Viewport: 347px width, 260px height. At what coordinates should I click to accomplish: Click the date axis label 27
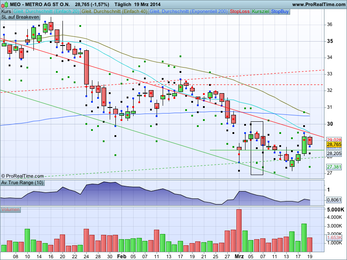click(227, 257)
